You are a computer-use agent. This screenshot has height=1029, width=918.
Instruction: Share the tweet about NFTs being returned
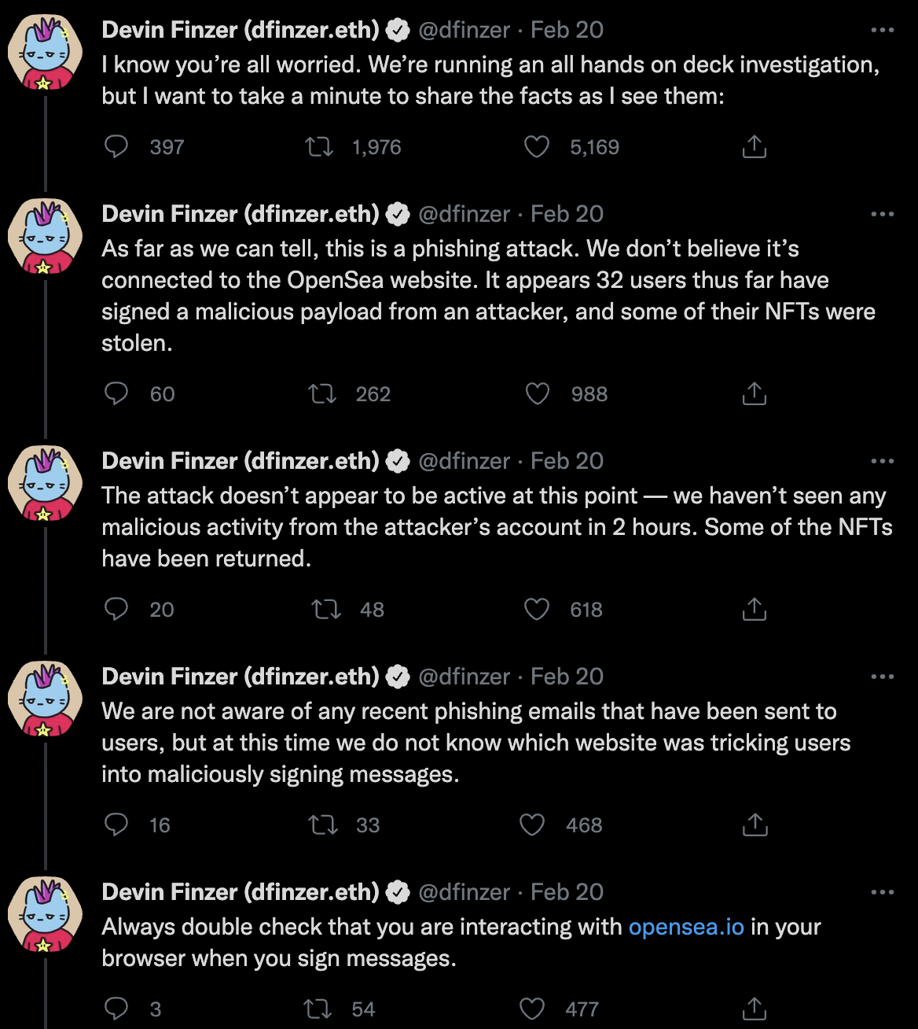[x=754, y=609]
